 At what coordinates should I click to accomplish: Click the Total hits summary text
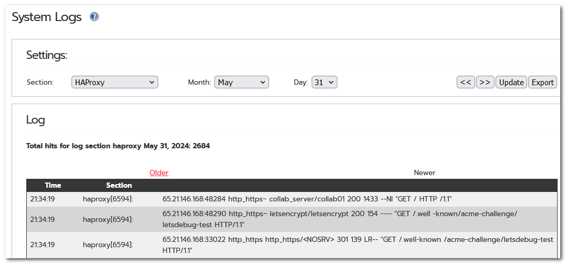118,146
